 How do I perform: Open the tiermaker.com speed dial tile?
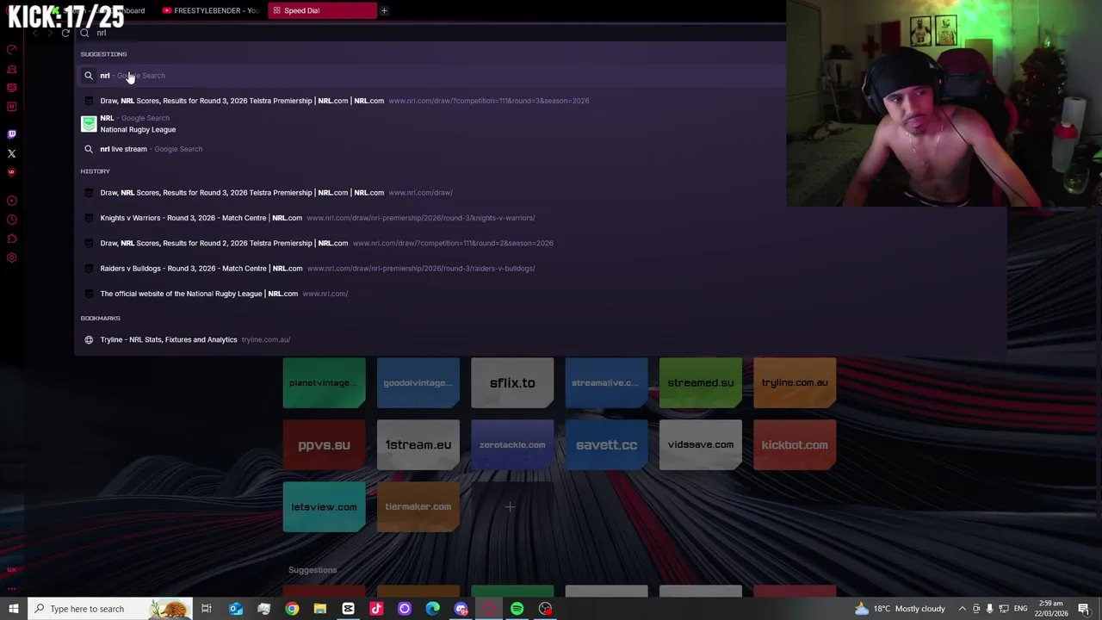click(418, 506)
